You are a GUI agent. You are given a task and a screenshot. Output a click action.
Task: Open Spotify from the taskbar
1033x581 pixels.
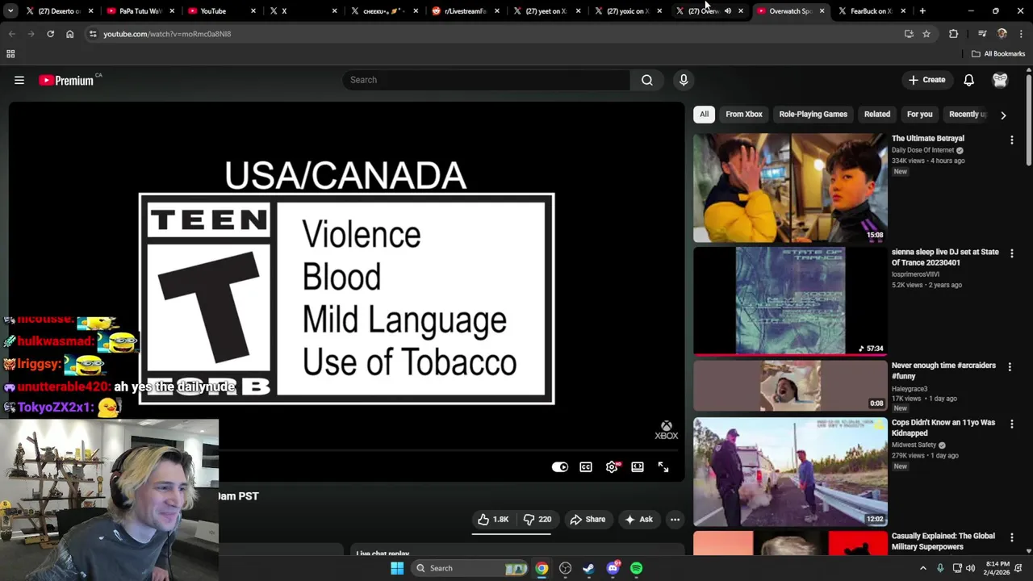pyautogui.click(x=636, y=568)
